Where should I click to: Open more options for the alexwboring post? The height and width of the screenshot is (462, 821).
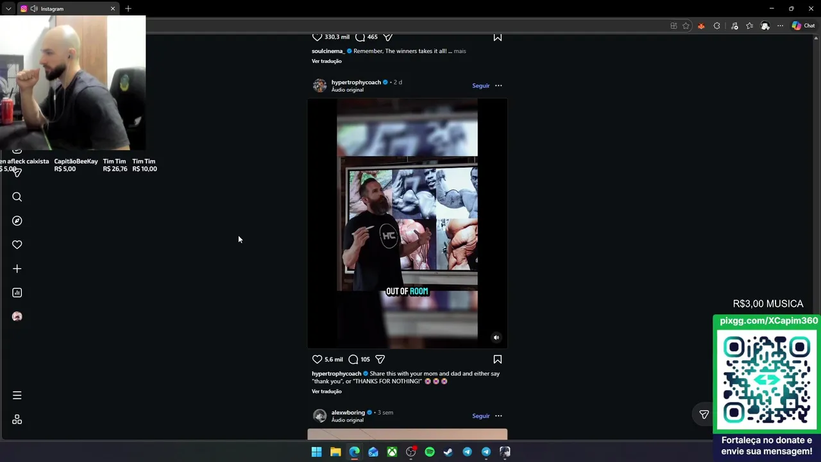coord(498,416)
